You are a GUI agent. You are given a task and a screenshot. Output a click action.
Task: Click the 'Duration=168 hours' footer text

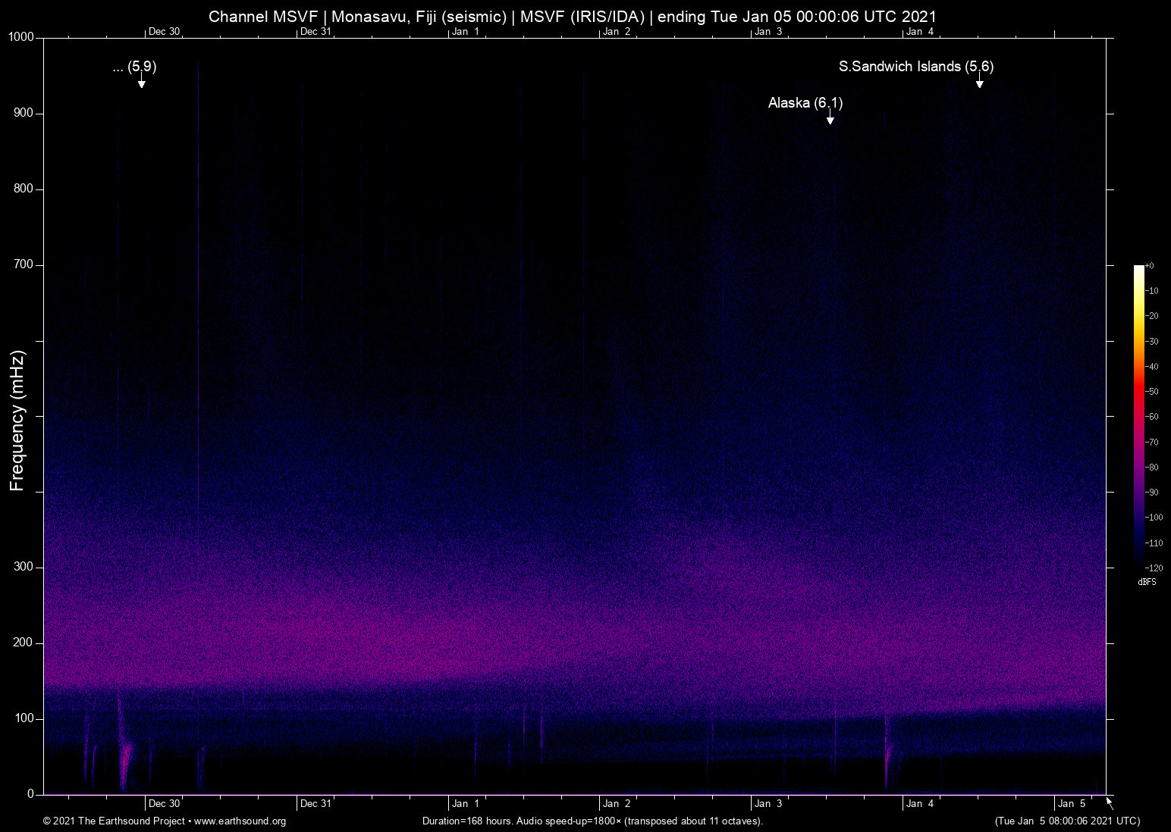point(592,821)
